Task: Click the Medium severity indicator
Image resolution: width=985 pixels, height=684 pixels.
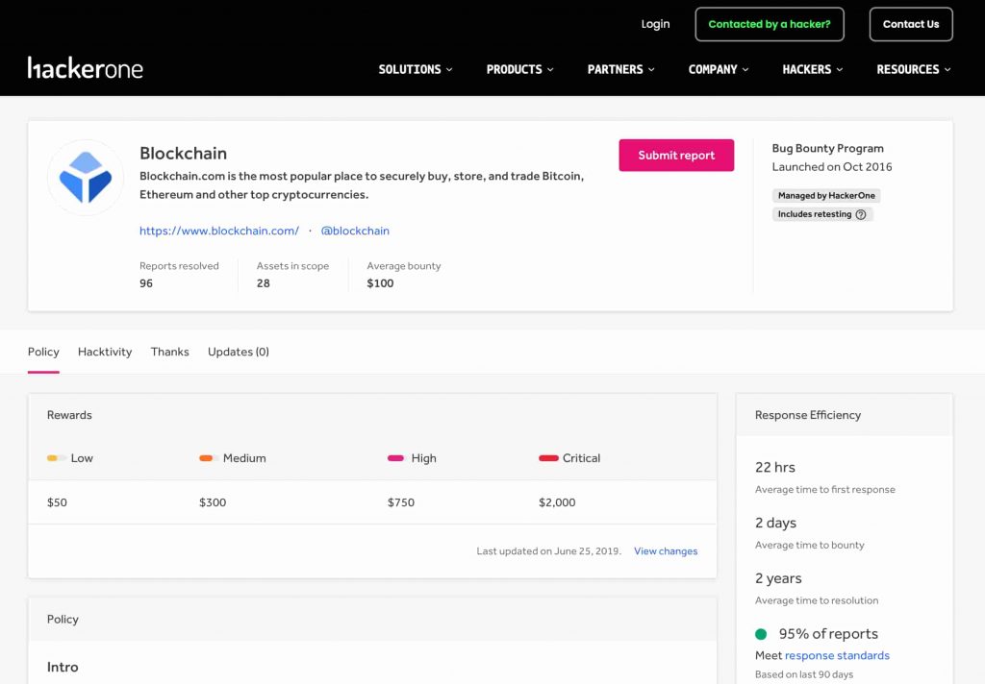Action: tap(207, 458)
